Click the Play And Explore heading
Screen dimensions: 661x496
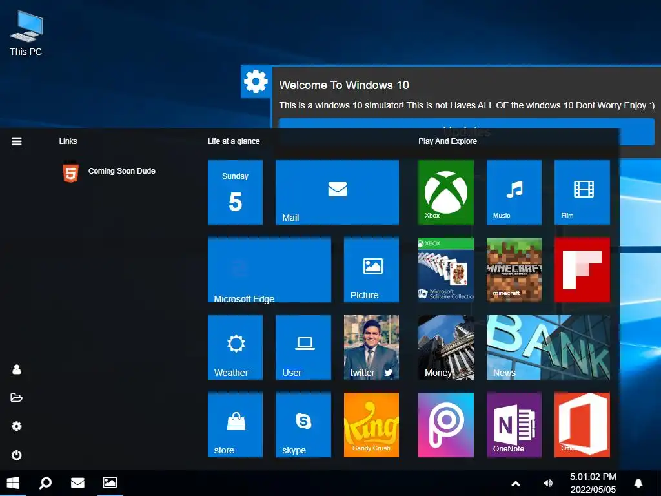448,141
